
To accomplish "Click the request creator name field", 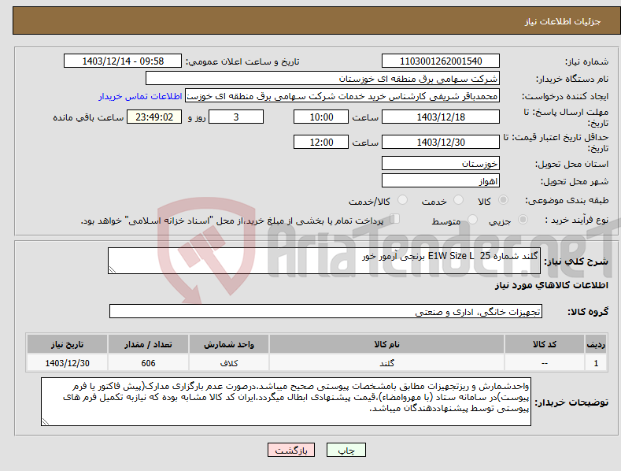I will point(342,96).
